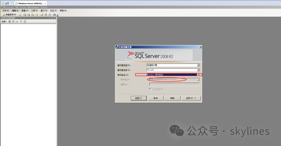This screenshot has height=146, width=281.
Task: Expand the 服务器名称 dropdown
Action: coord(198,70)
